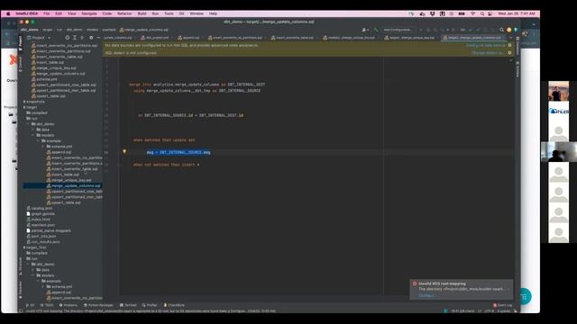This screenshot has height=324, width=577.
Task: Click highlighted msg assignment code line
Action: coord(179,152)
